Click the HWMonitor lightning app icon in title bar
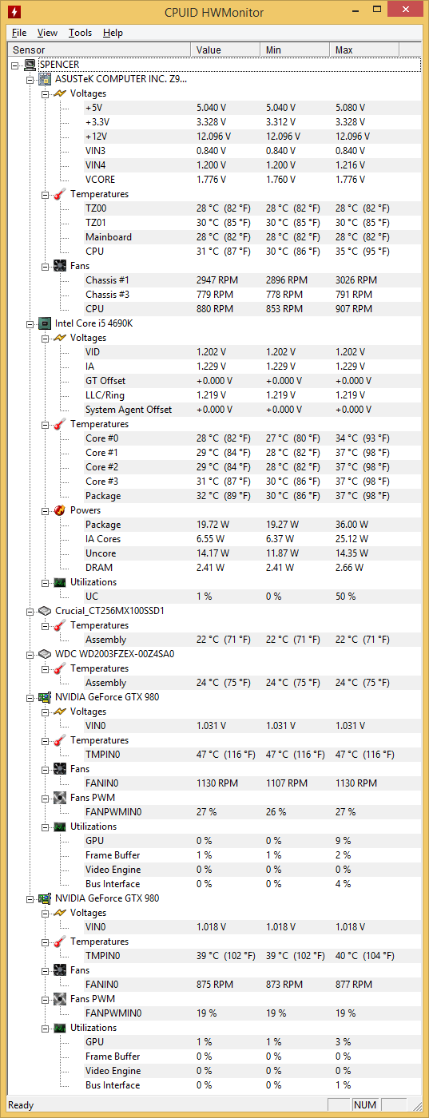This screenshot has width=429, height=1118. pos(14,12)
